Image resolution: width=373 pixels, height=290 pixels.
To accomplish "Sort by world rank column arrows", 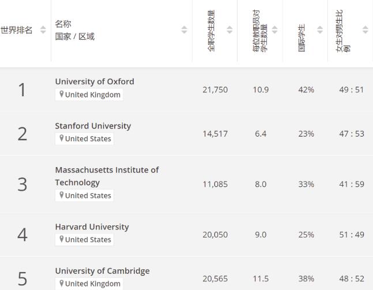I will click(x=43, y=30).
